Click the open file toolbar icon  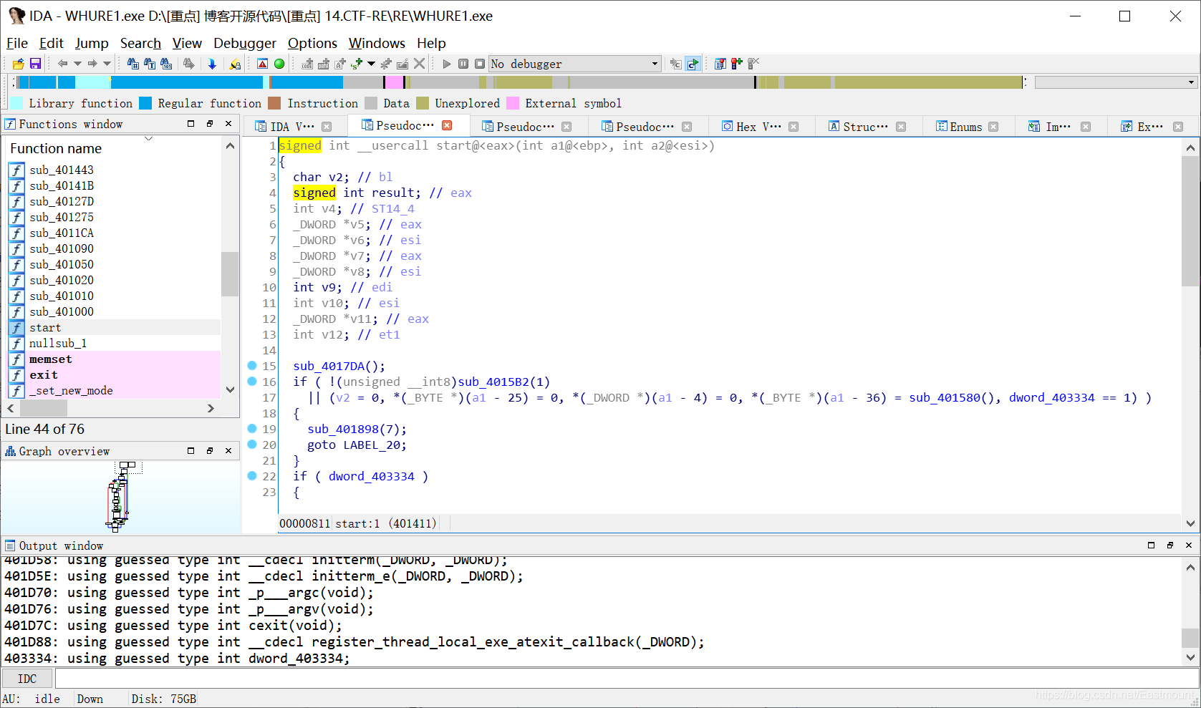19,64
